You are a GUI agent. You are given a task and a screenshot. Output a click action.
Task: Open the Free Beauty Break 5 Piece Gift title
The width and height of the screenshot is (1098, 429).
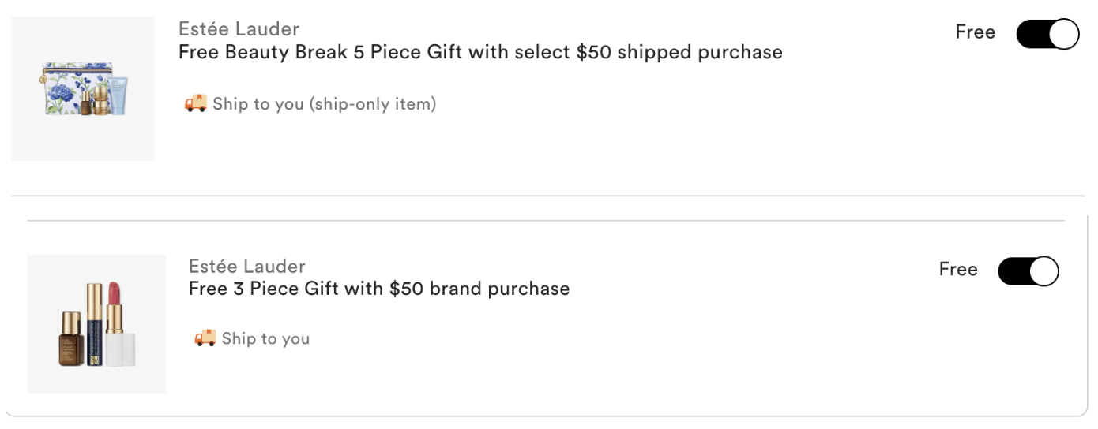coord(480,53)
